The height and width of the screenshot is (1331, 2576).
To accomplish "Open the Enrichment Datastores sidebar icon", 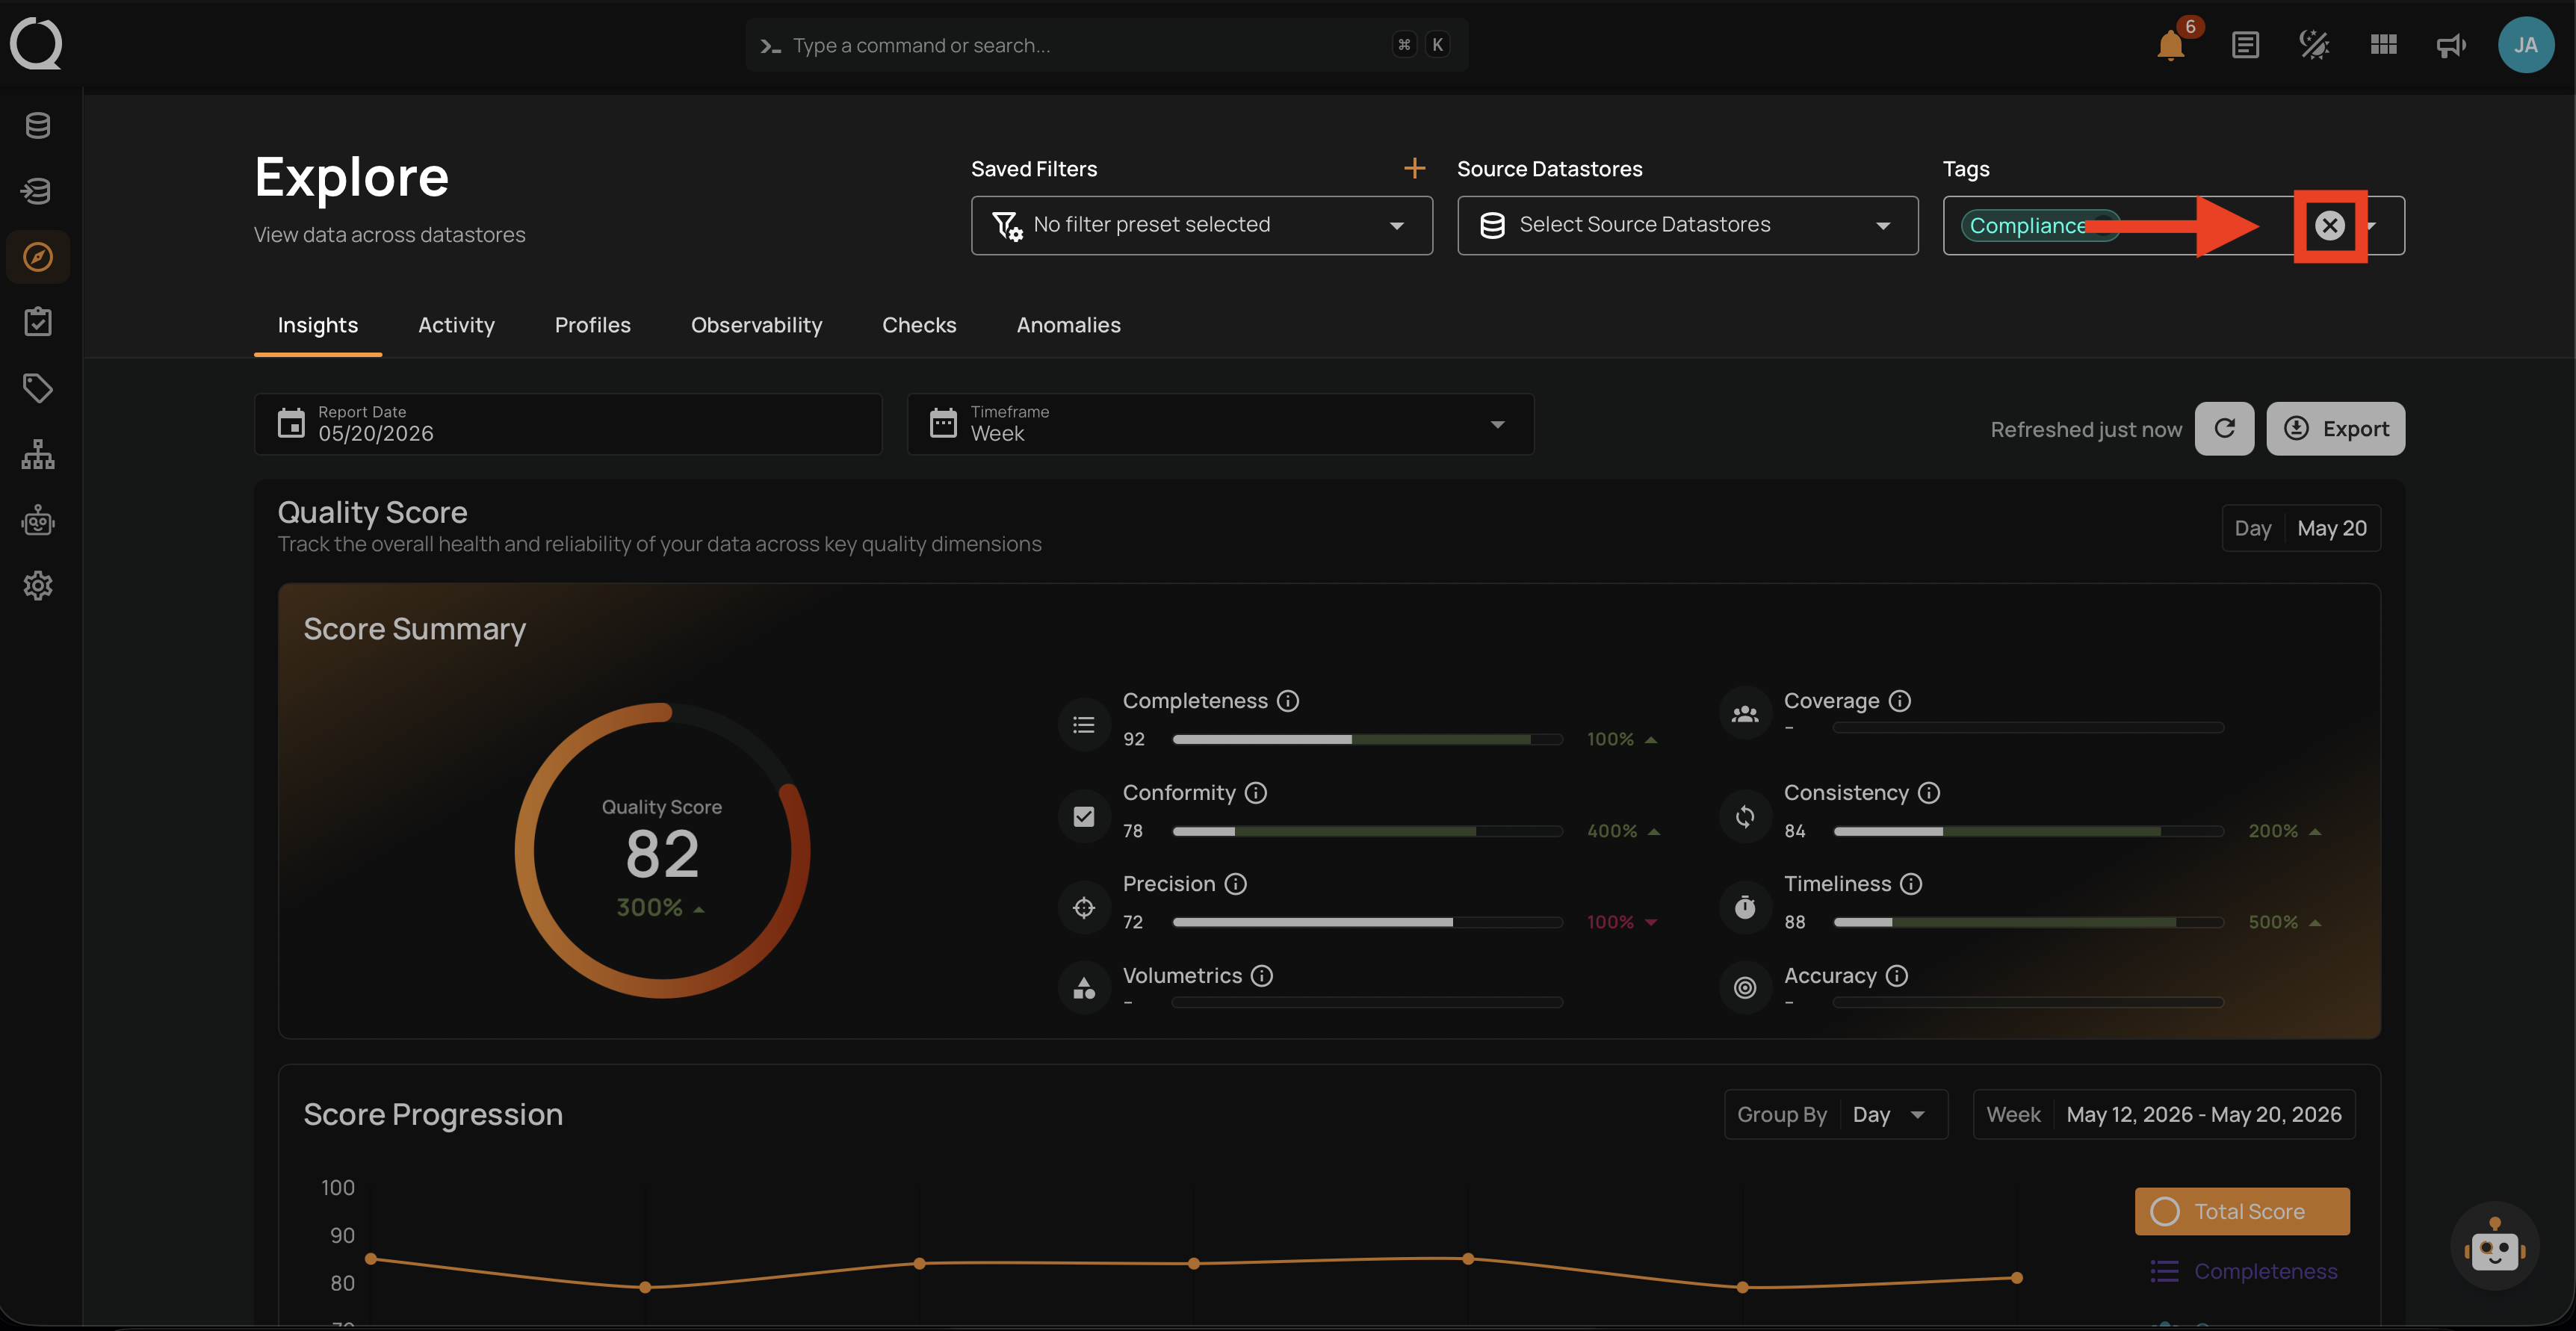I will click(38, 191).
